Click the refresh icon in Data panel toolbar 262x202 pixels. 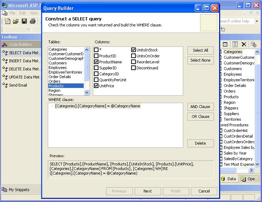click(235, 44)
